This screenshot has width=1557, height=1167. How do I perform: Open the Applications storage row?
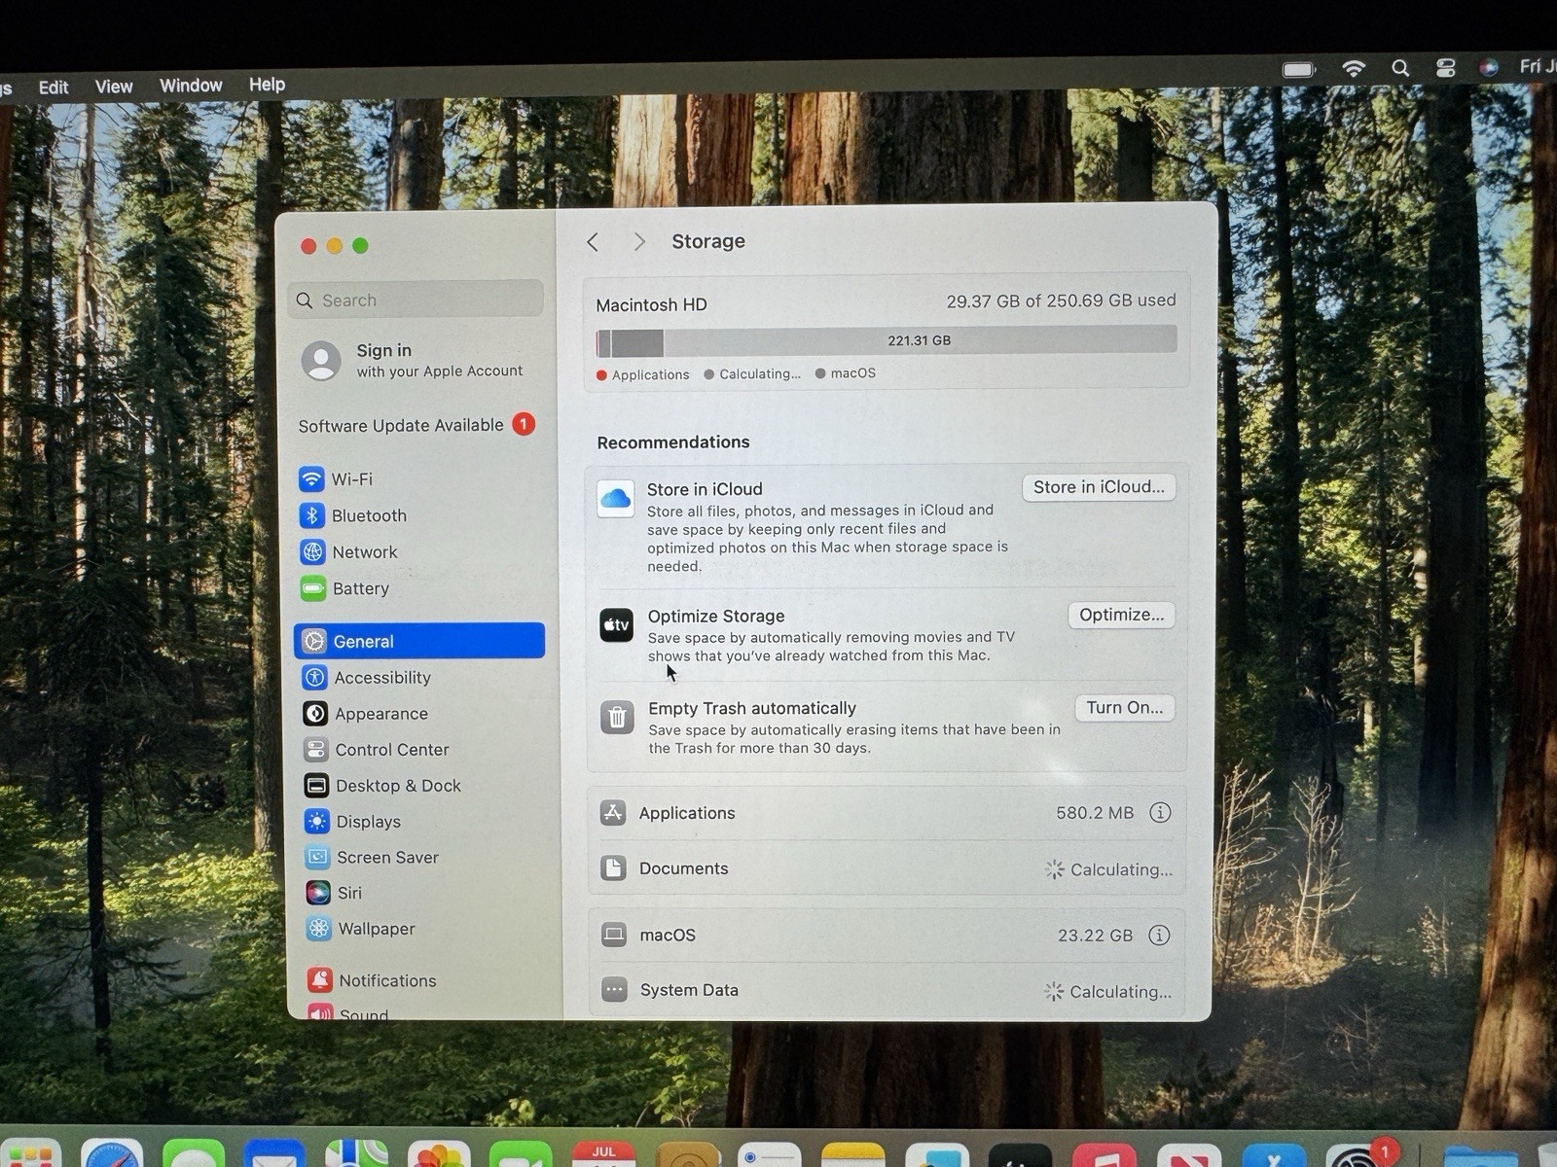(887, 813)
